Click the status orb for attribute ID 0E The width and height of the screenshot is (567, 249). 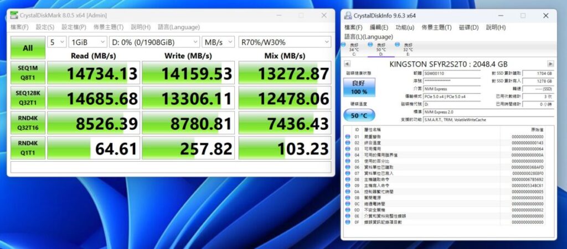click(x=348, y=216)
